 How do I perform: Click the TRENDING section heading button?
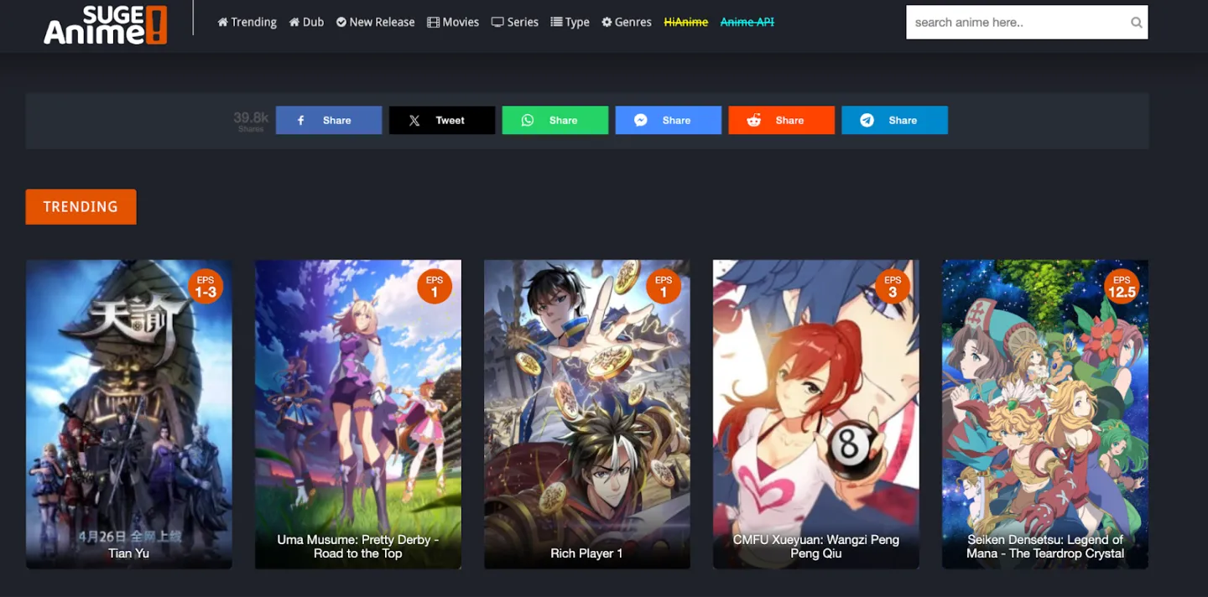coord(81,206)
